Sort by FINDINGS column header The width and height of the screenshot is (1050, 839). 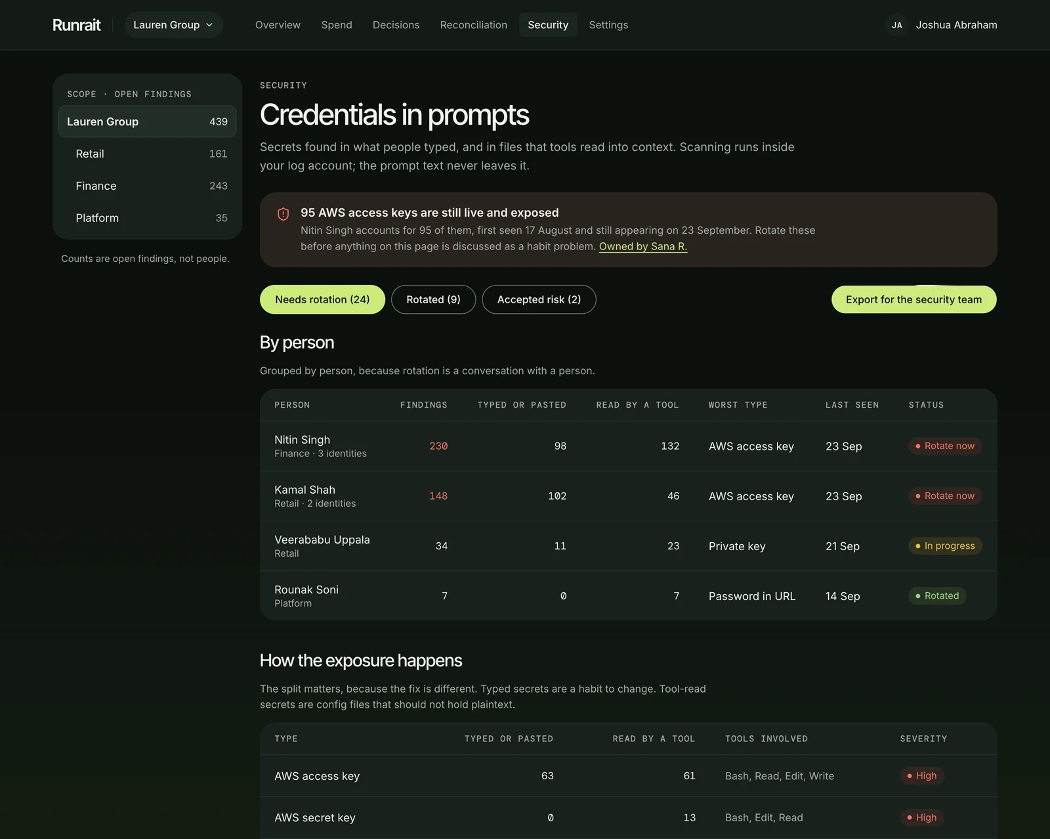(423, 405)
